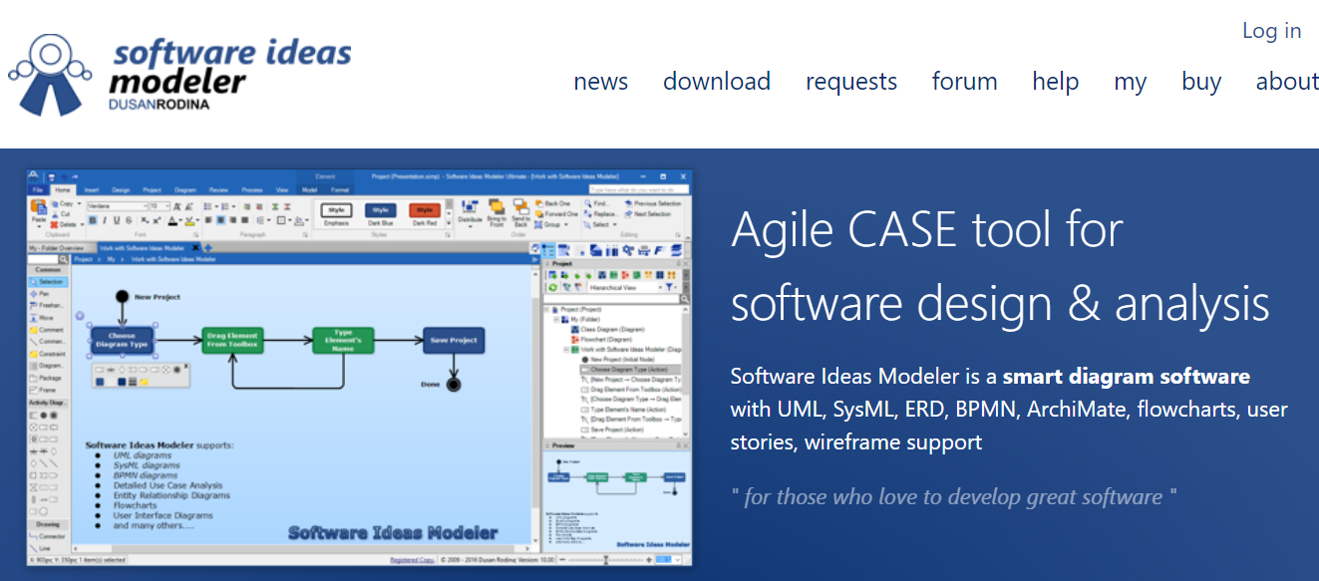Open the Hierarchical View dropdown

point(626,287)
